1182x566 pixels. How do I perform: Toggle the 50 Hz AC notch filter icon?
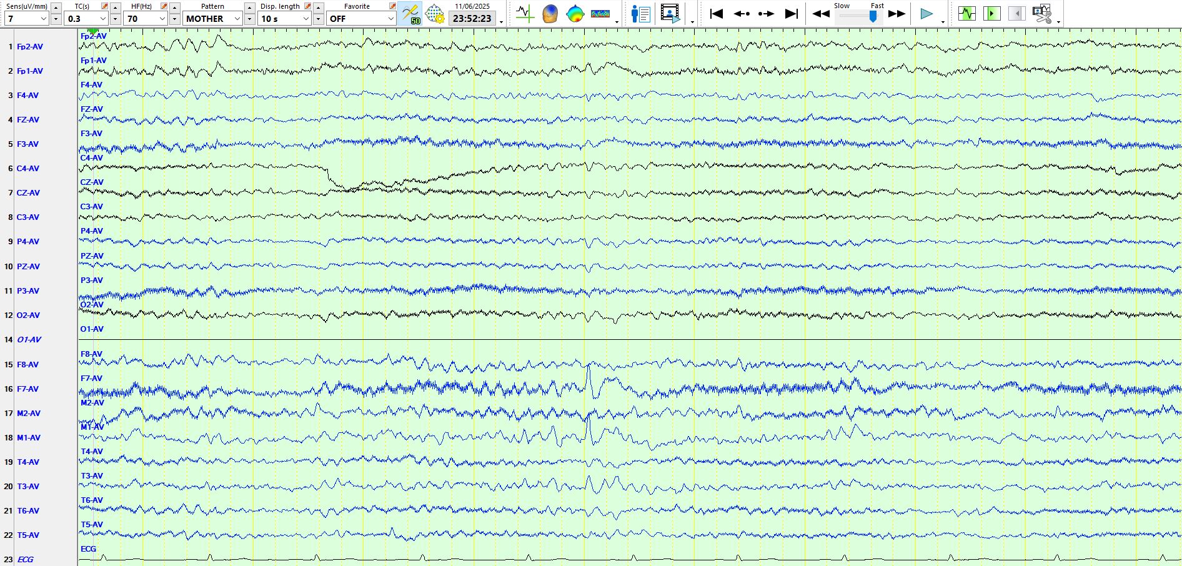(410, 14)
